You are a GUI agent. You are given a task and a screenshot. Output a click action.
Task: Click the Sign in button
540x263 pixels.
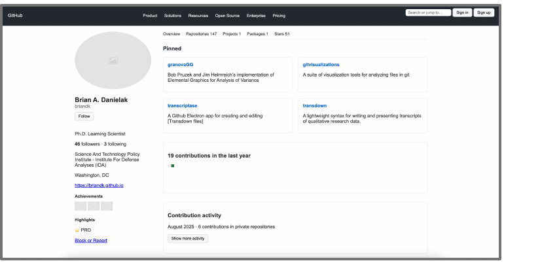click(462, 12)
